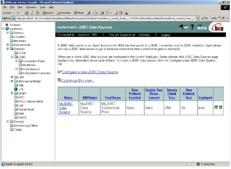Screen dimensions: 231x169
Task: Expand the Security node
Action: tap(7, 121)
